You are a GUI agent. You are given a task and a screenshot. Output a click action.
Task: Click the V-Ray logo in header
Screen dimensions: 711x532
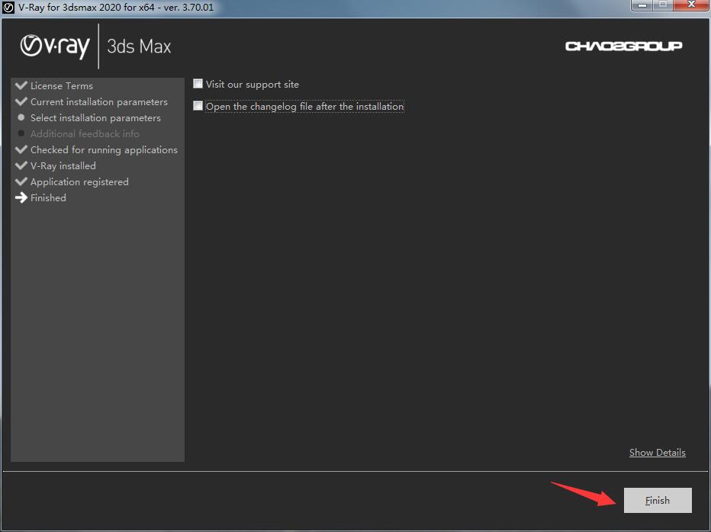[55, 46]
